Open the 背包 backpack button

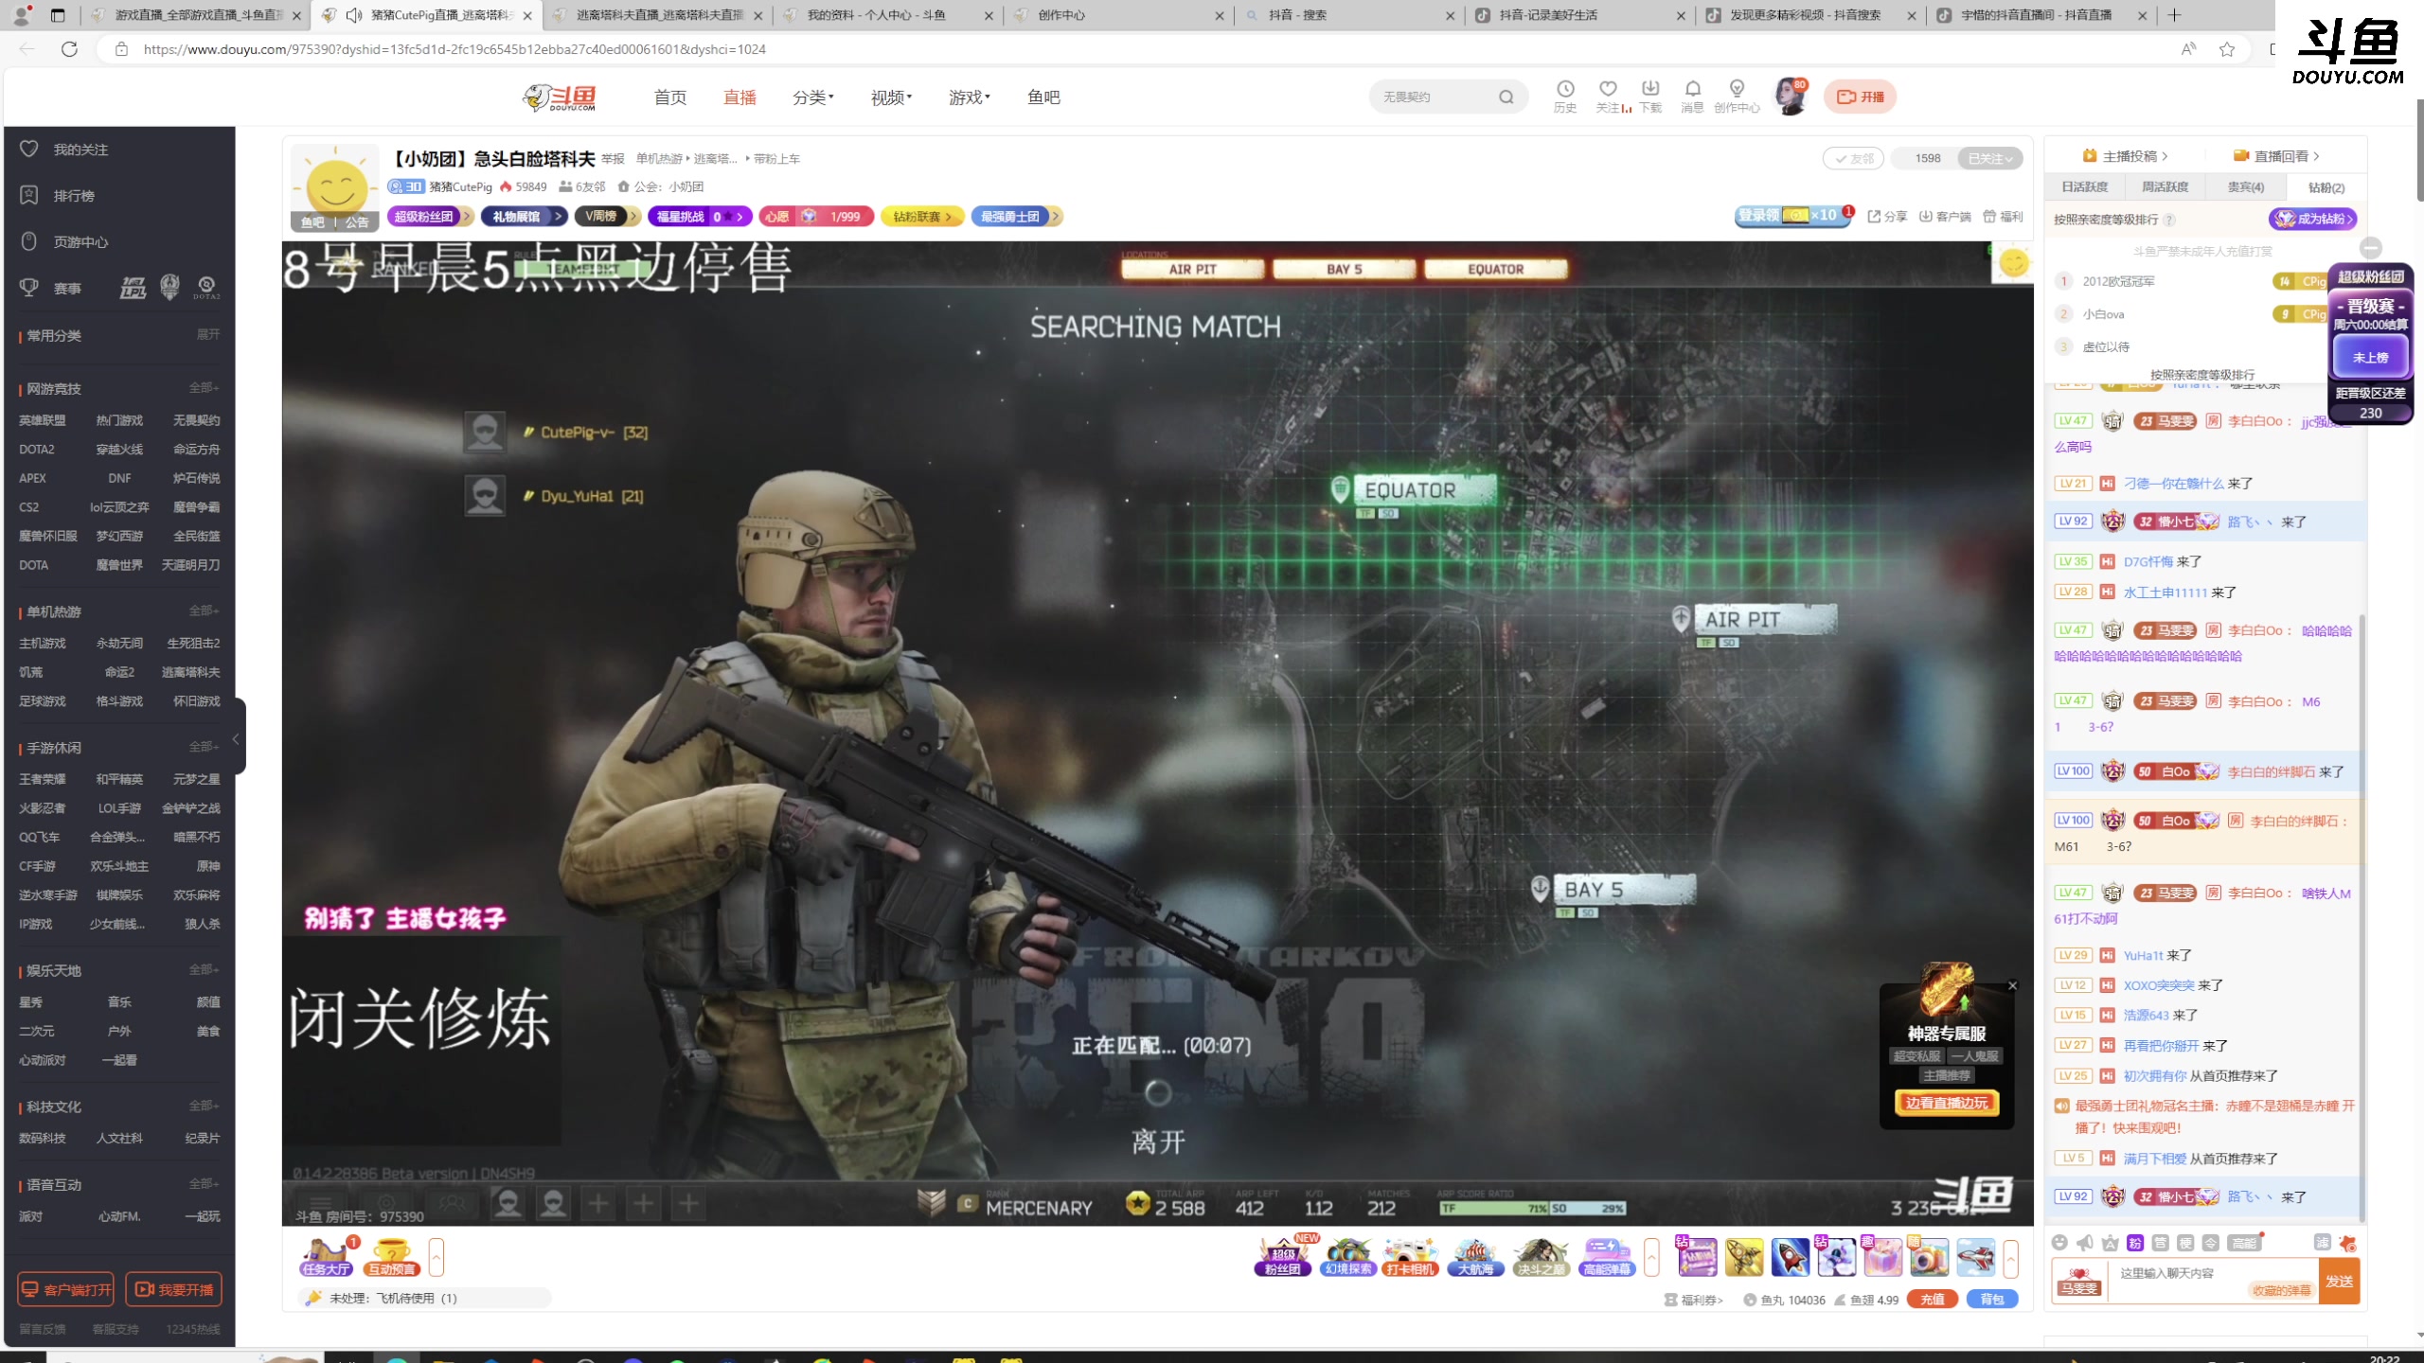[1991, 1300]
